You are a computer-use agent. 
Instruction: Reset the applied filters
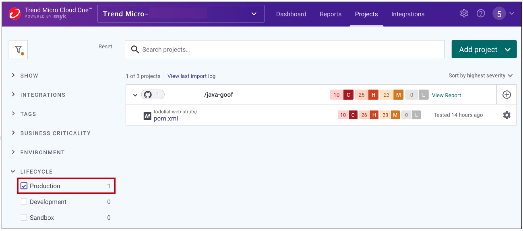[105, 47]
